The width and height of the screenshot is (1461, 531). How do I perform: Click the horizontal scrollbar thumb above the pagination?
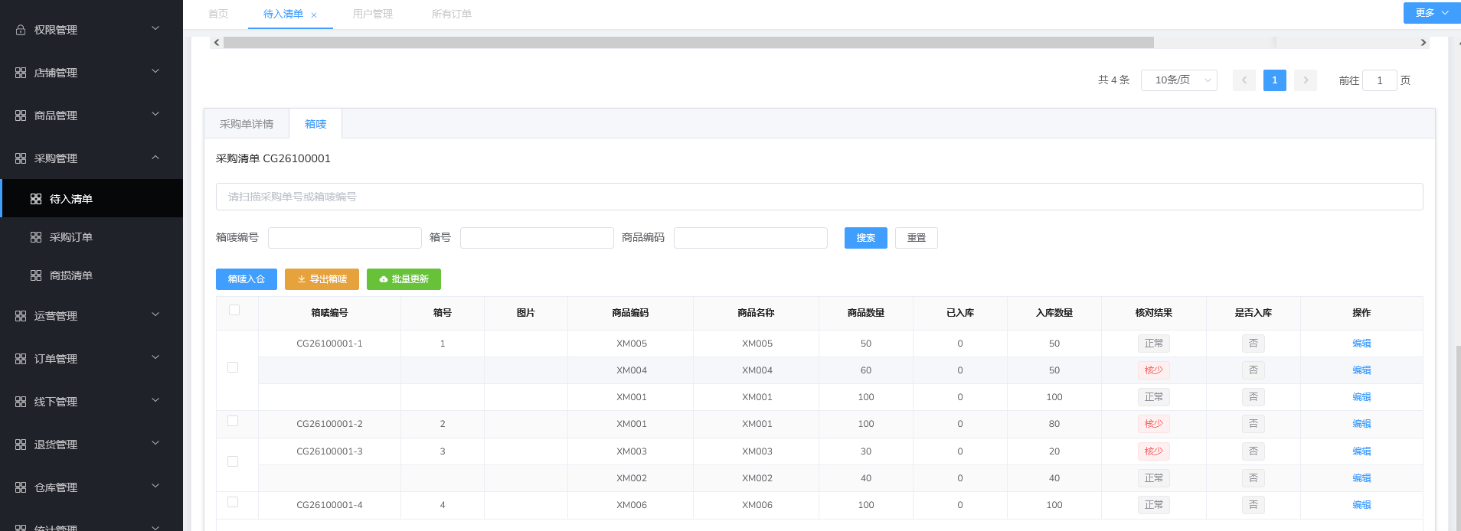click(x=688, y=43)
